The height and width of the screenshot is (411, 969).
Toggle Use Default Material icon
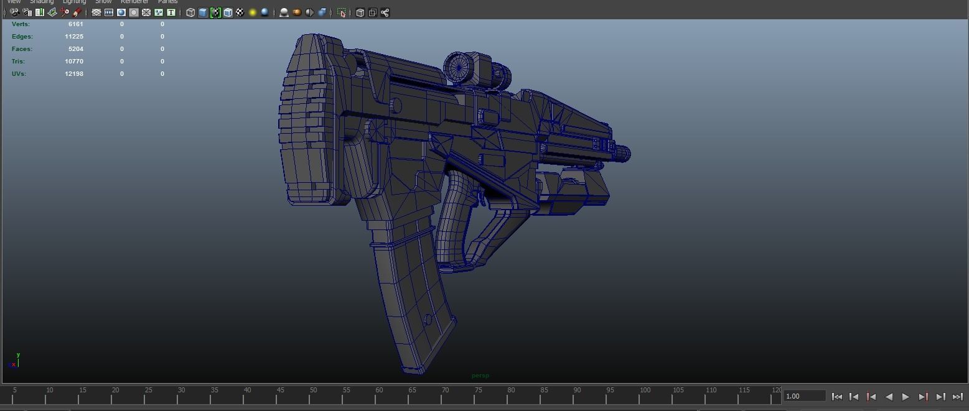pos(215,12)
